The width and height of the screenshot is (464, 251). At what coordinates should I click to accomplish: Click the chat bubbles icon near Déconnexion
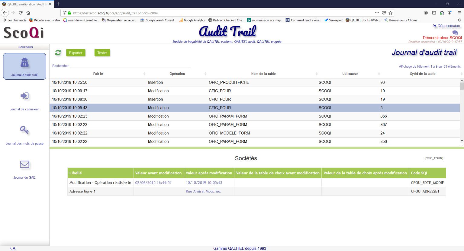click(455, 33)
